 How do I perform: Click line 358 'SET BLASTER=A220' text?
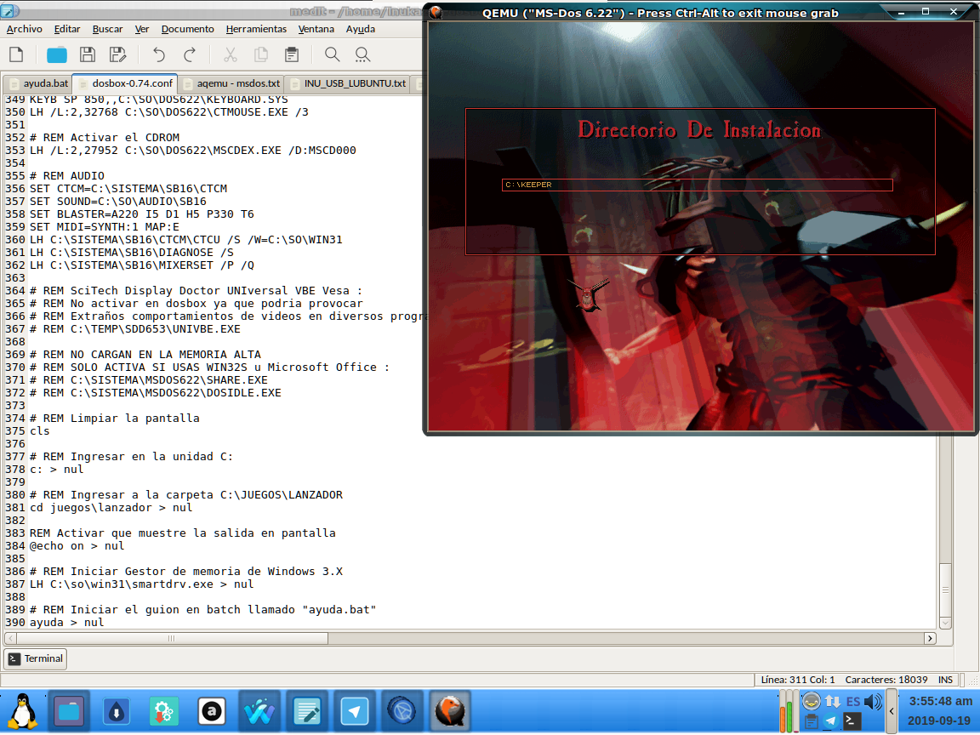142,214
